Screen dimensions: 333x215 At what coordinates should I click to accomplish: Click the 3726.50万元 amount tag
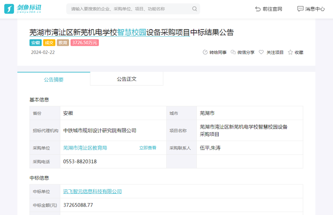click(x=85, y=42)
